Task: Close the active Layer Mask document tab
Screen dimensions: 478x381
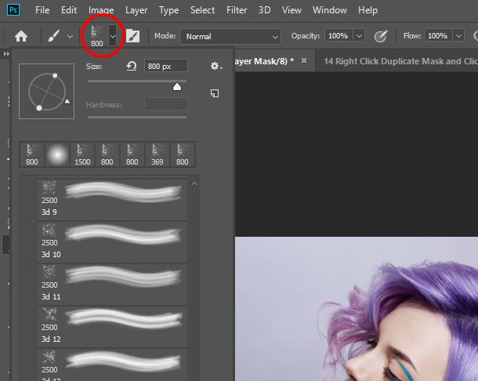Action: [304, 60]
